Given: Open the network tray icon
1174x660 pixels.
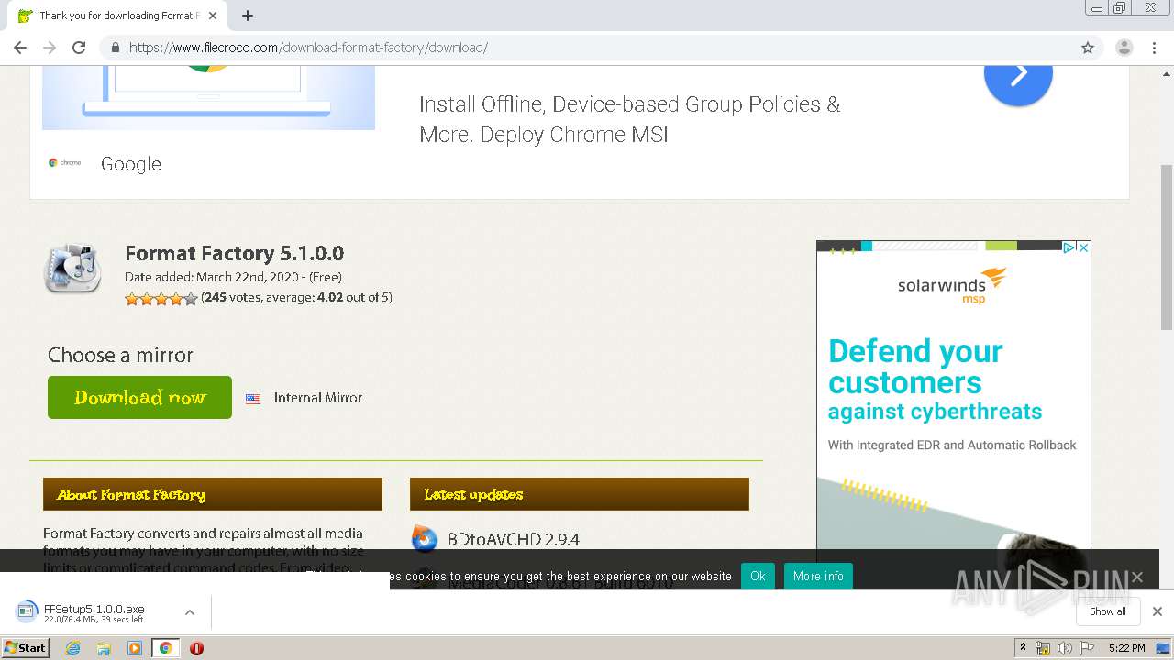Looking at the screenshot, I should pos(1043,648).
